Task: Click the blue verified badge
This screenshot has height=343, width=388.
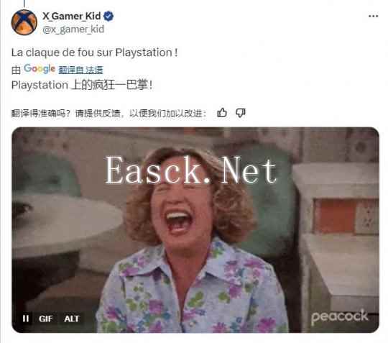Action: pos(108,17)
